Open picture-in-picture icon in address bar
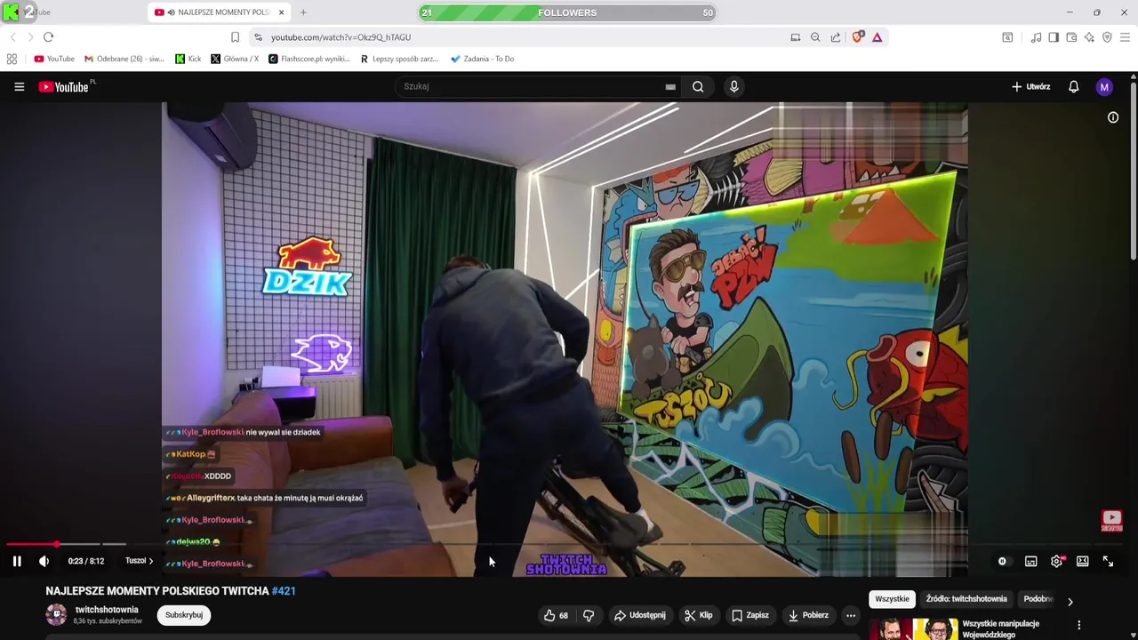The image size is (1138, 640). (795, 37)
